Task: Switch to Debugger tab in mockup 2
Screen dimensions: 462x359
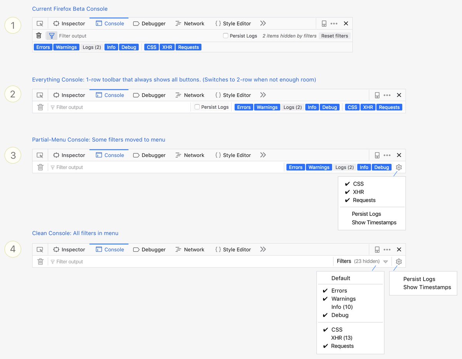Action: click(x=149, y=95)
